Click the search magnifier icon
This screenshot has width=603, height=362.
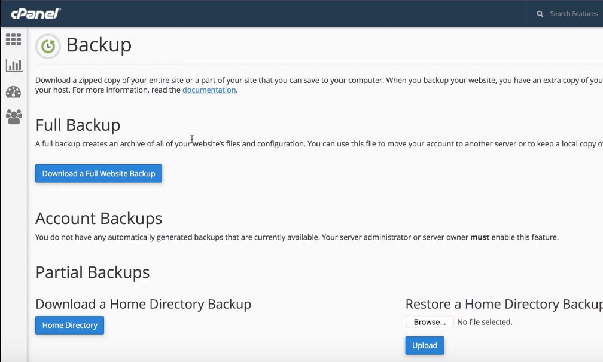(x=540, y=14)
